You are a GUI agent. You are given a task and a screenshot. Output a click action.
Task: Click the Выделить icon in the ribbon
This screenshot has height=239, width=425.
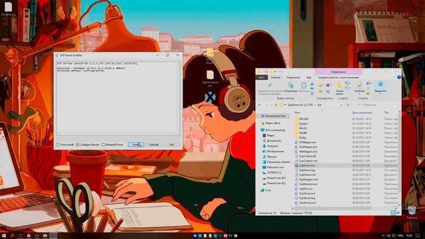[x=381, y=85]
